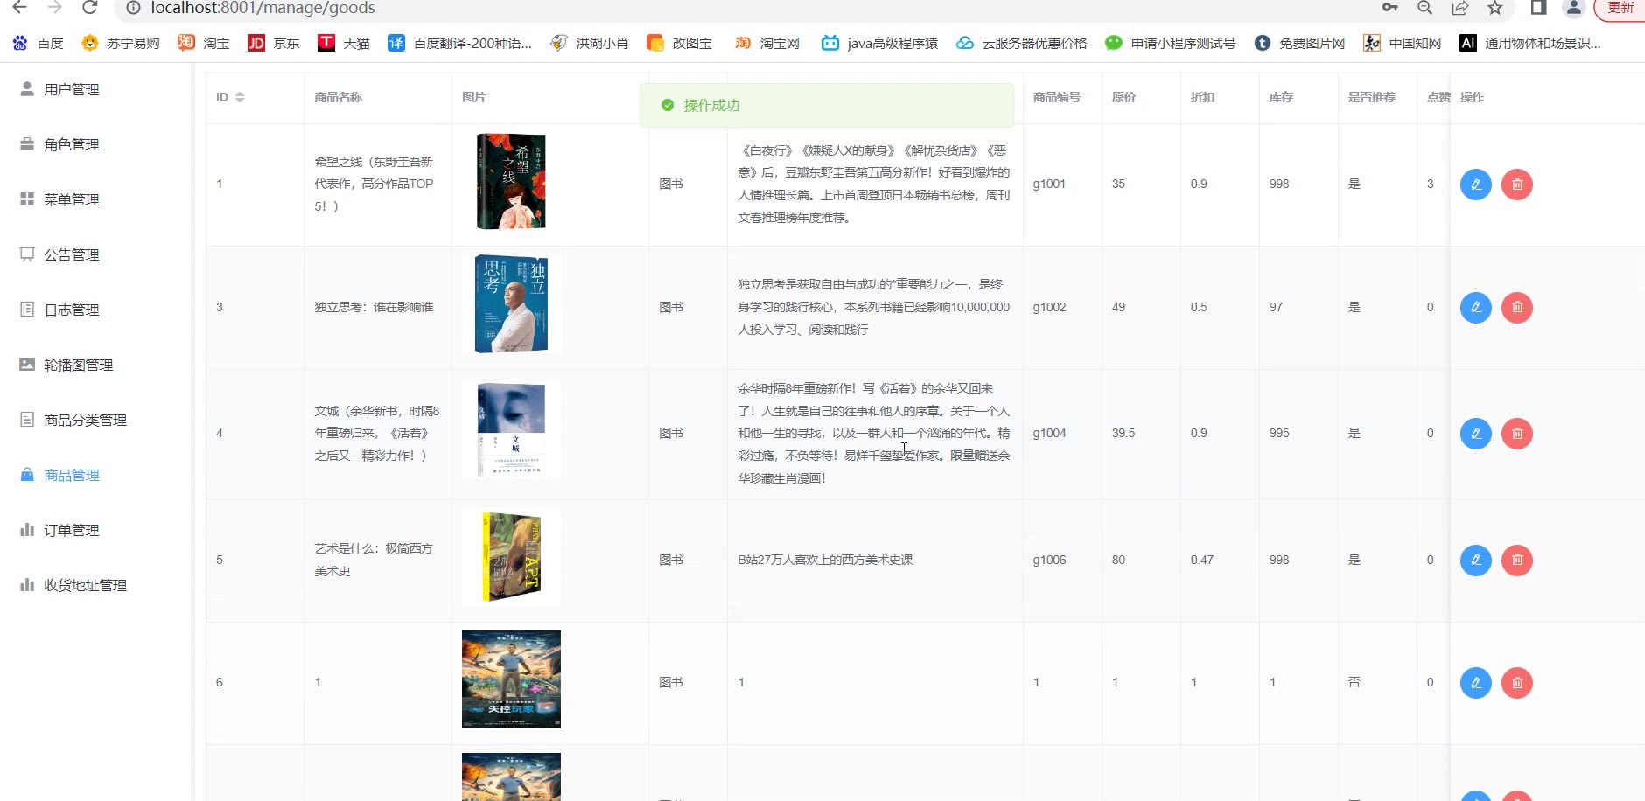Click the 商品名称 column header

(339, 97)
